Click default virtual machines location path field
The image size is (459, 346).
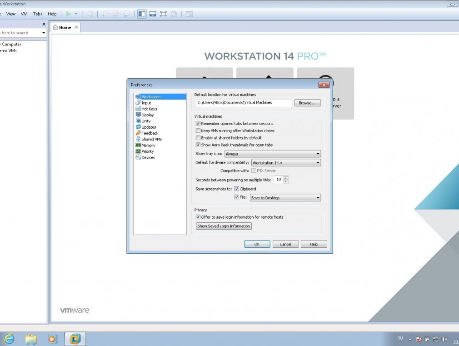point(244,103)
